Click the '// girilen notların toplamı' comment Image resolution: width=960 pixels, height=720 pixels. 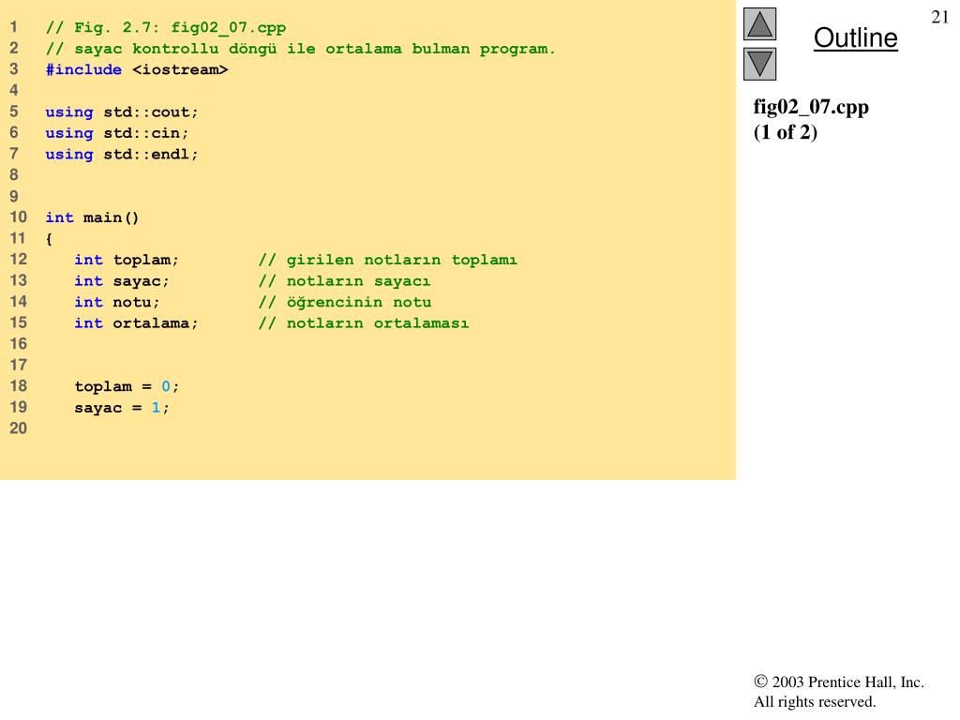pyautogui.click(x=387, y=260)
